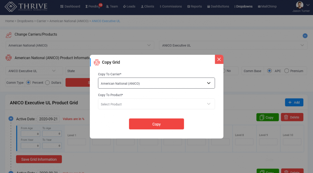
Task: Close the Copy Grid dialog
Action: pos(219,59)
